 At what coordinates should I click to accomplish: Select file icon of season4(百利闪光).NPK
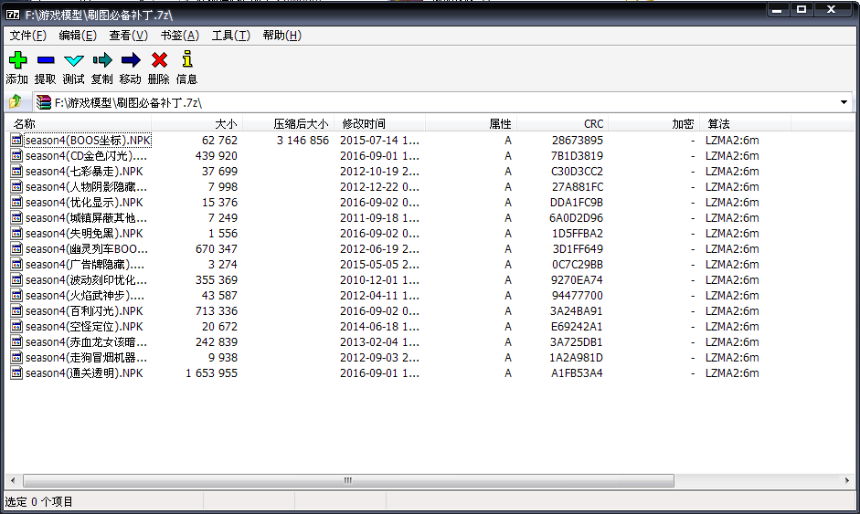[x=16, y=310]
